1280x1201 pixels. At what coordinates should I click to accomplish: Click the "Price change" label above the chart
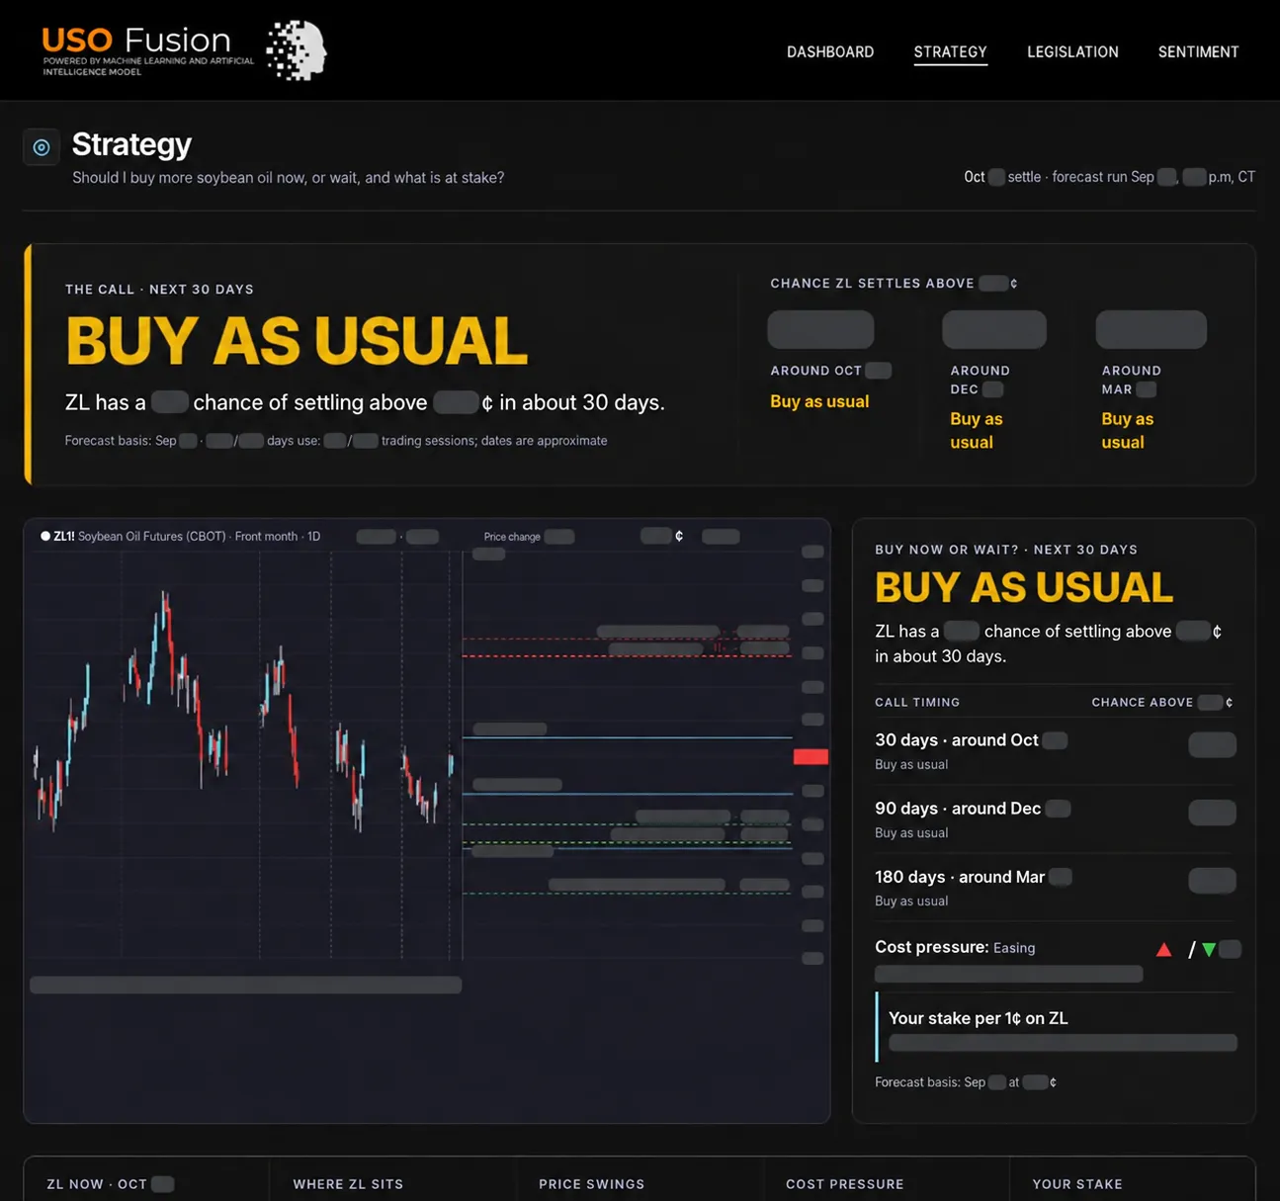coord(512,537)
